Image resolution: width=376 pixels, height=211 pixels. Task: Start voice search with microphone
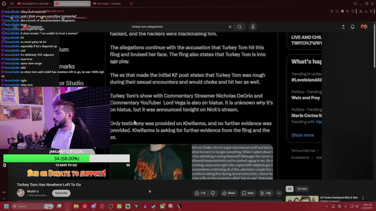[253, 27]
